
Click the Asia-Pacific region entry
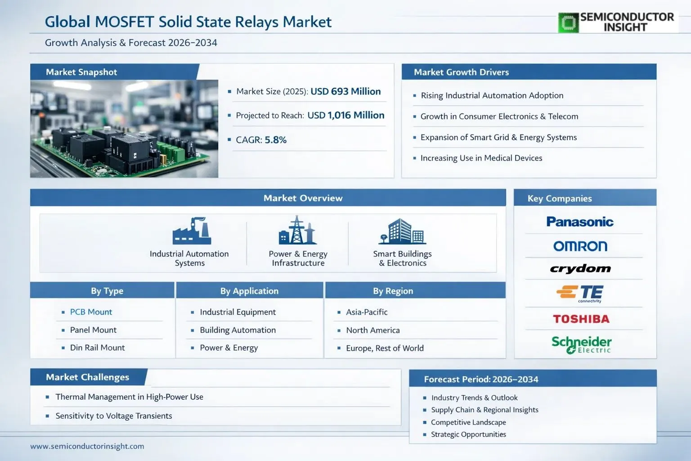367,312
